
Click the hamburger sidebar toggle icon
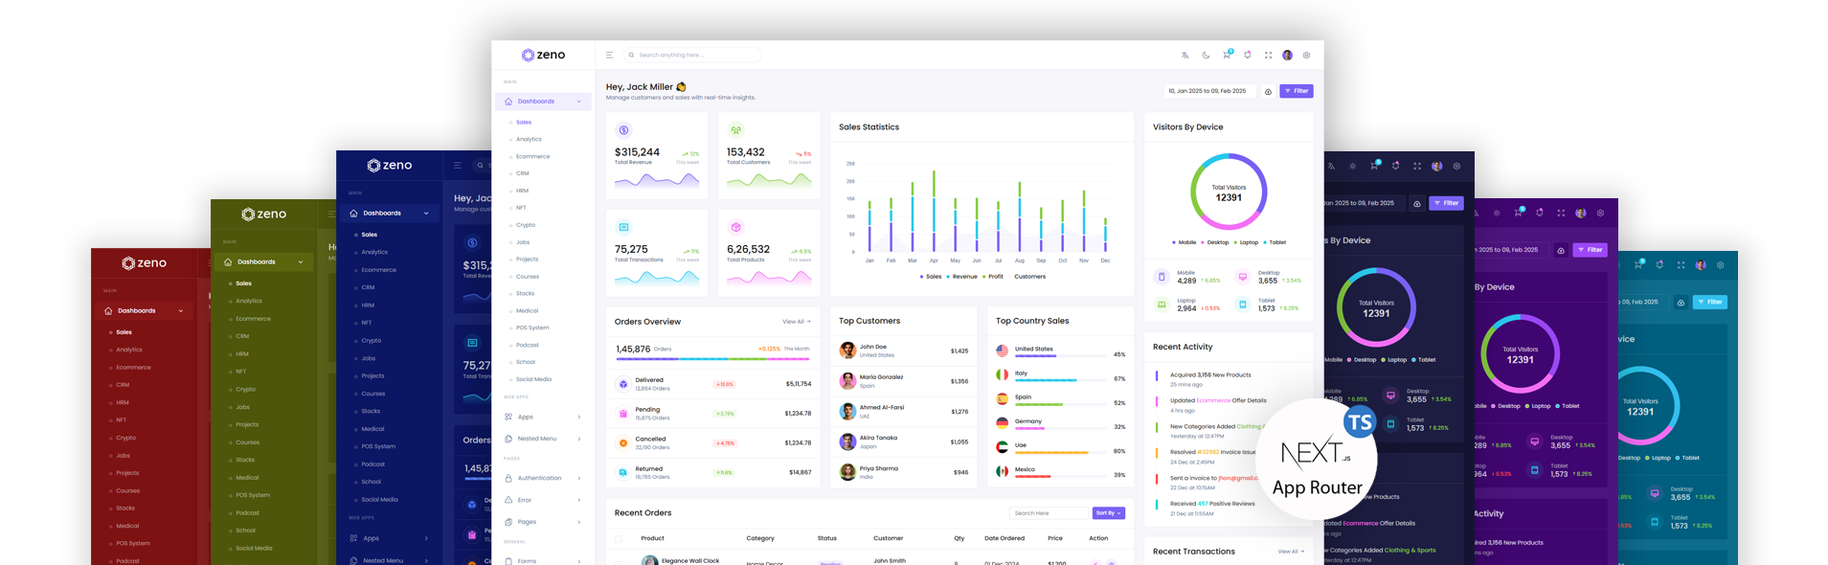pyautogui.click(x=609, y=56)
